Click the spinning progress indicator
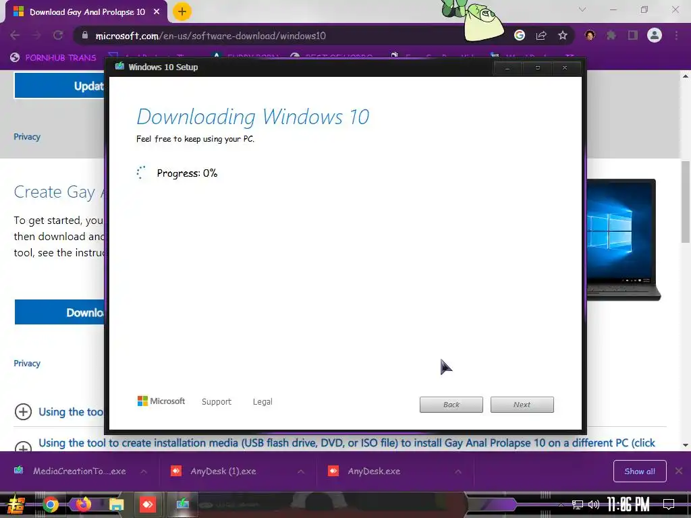 [x=141, y=173]
